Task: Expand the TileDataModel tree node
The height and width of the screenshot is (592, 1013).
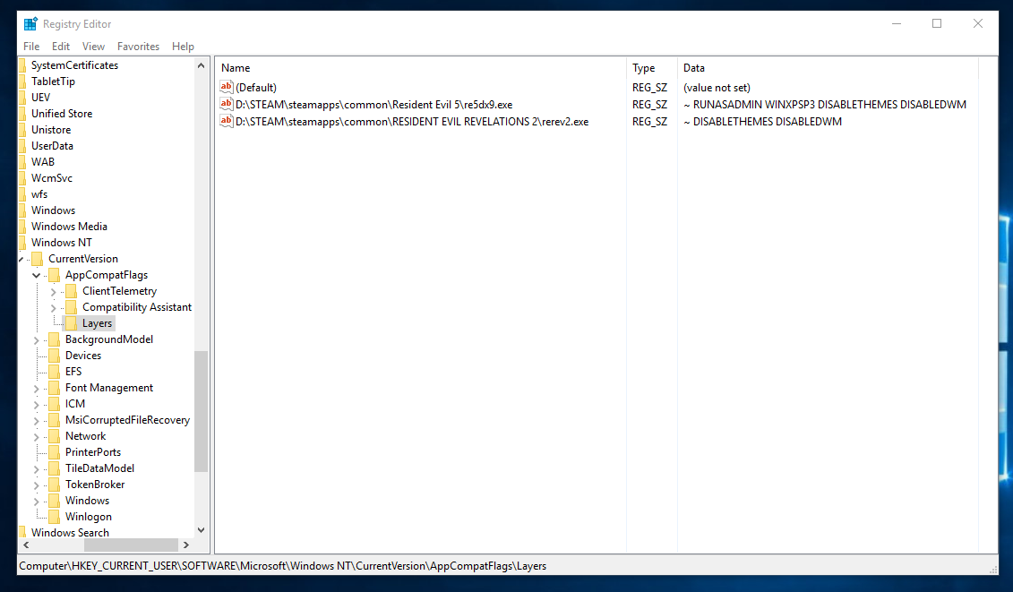Action: [x=36, y=469]
